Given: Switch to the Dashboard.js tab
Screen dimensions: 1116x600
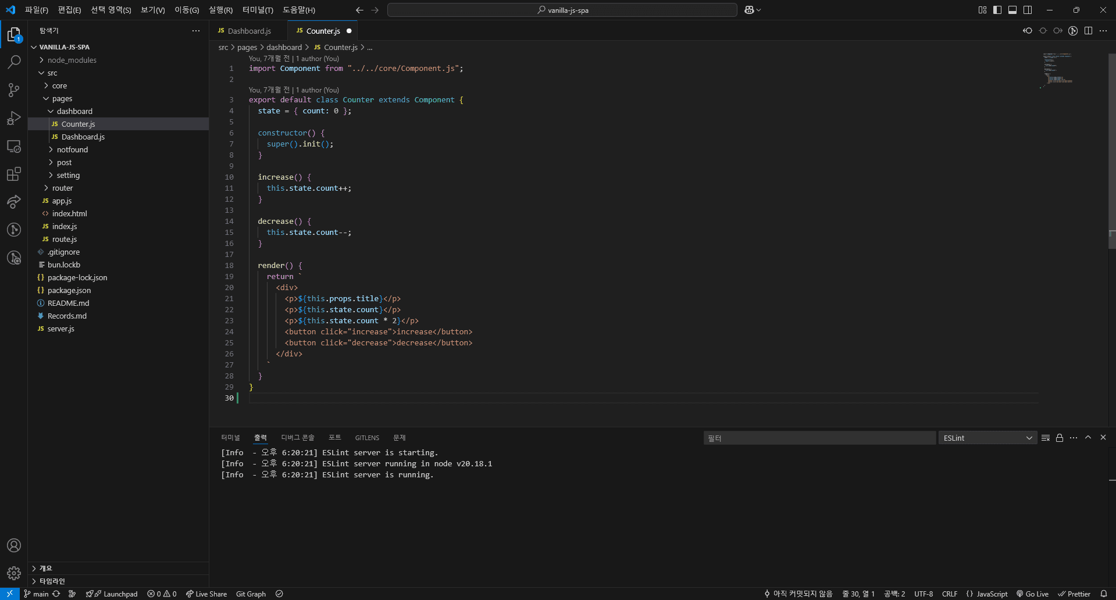Looking at the screenshot, I should click(248, 31).
